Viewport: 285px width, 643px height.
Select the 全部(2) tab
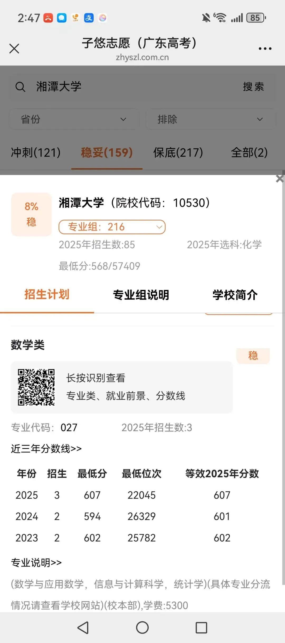tap(249, 152)
